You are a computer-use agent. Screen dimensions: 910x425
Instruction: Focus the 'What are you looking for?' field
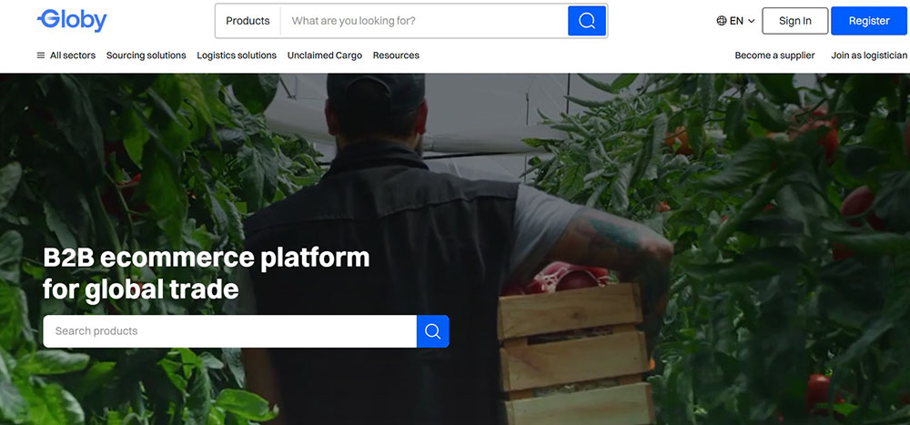pyautogui.click(x=424, y=21)
